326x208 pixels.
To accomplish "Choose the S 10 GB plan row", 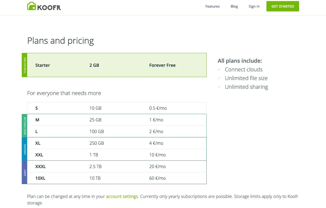I will tap(117, 108).
